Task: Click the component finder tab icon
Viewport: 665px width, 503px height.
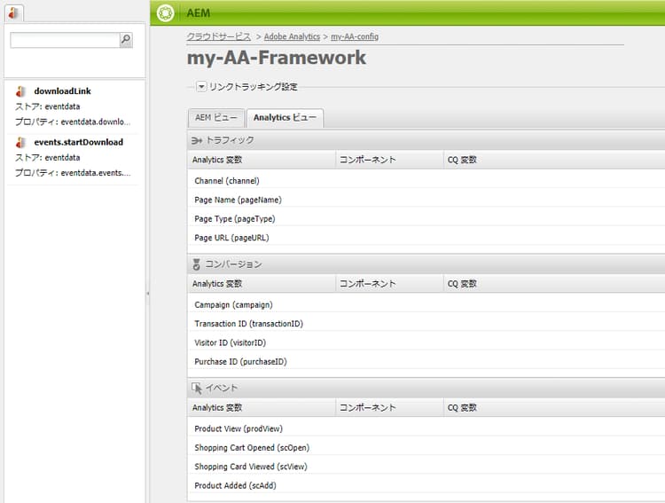Action: click(13, 12)
